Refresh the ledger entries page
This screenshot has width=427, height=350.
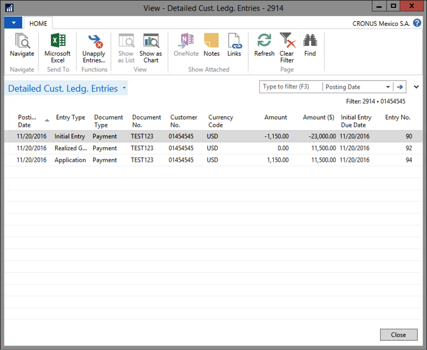(x=264, y=45)
